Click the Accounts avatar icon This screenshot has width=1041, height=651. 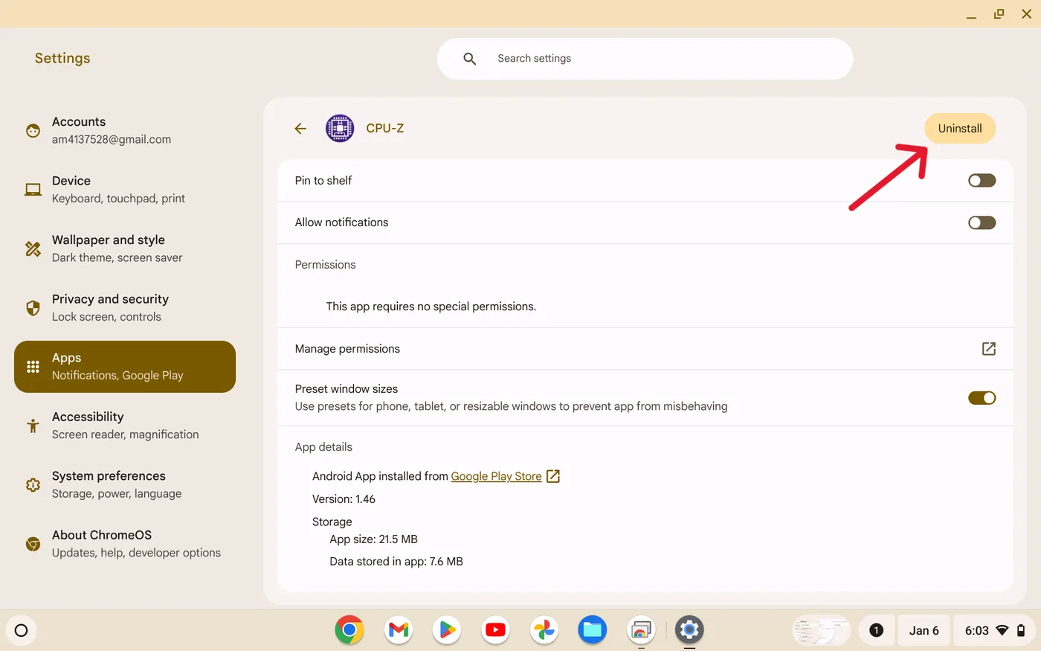[x=33, y=131]
